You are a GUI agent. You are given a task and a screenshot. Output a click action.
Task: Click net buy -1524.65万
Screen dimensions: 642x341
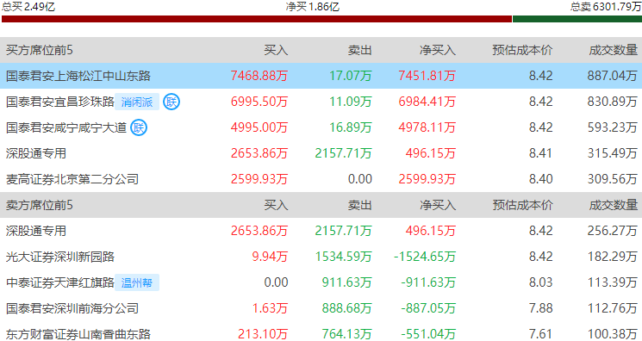pyautogui.click(x=425, y=257)
